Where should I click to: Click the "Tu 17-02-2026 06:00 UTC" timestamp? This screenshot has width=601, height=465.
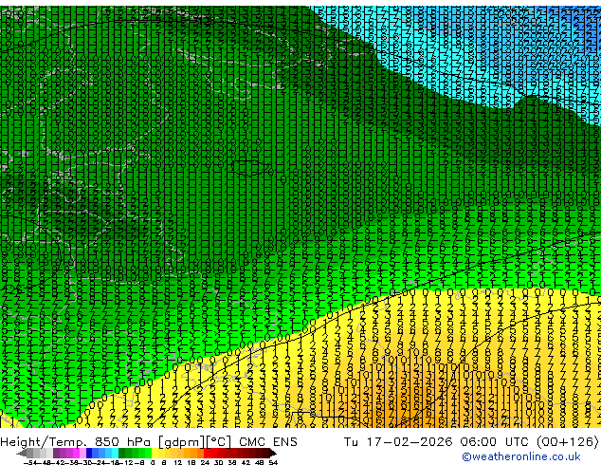438,441
